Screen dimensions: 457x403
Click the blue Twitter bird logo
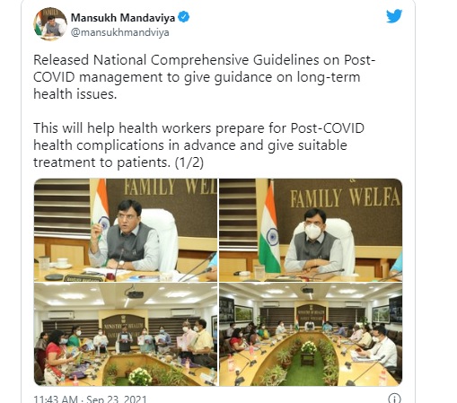[x=394, y=16]
